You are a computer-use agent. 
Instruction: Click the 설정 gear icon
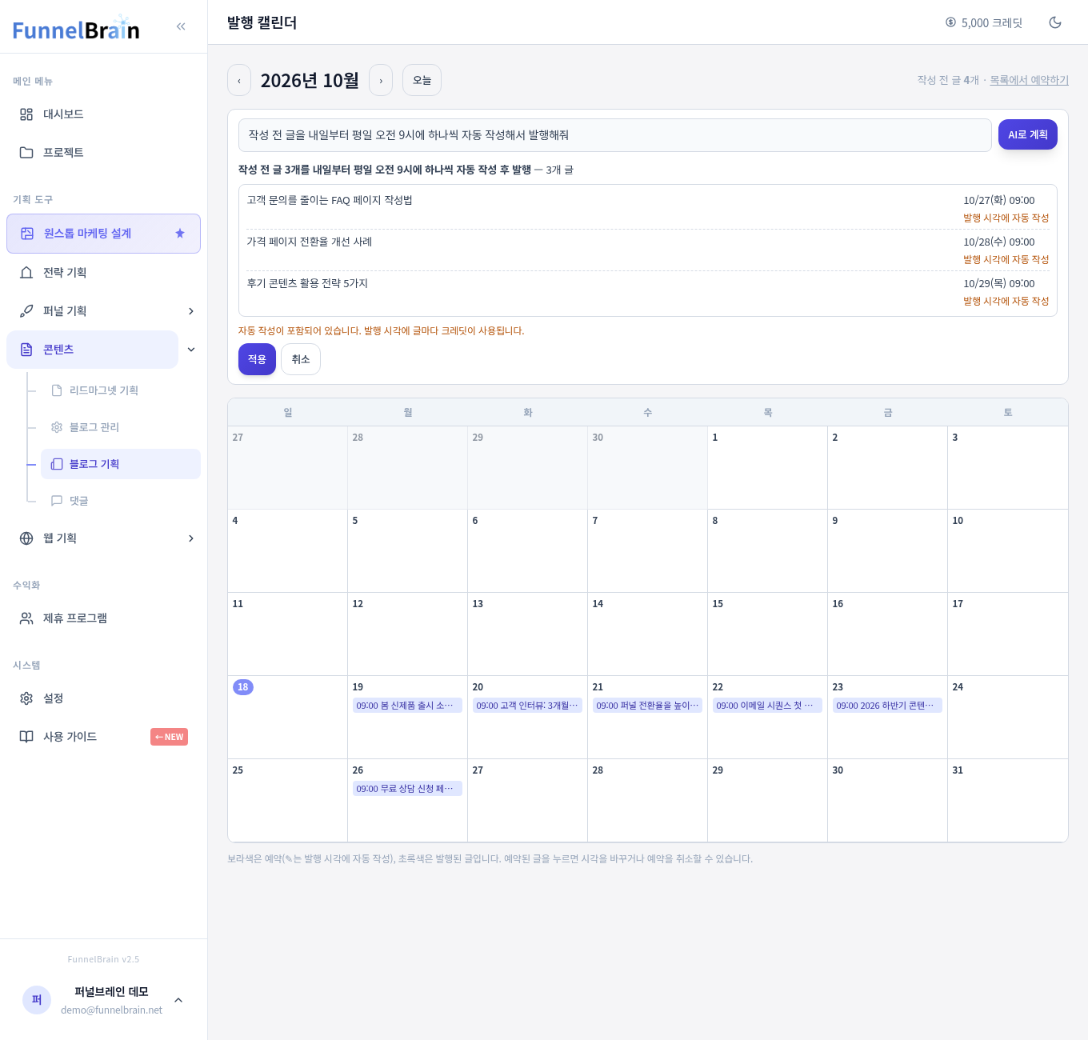pyautogui.click(x=26, y=698)
